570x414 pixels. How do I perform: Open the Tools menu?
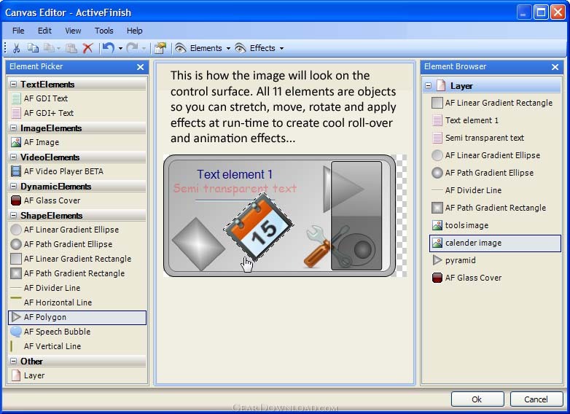point(104,31)
